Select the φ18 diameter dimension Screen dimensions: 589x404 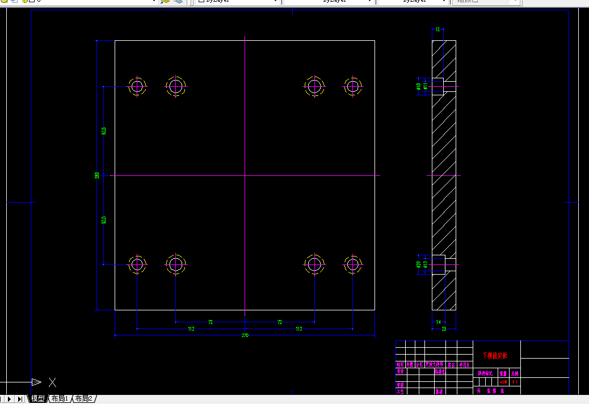418,87
